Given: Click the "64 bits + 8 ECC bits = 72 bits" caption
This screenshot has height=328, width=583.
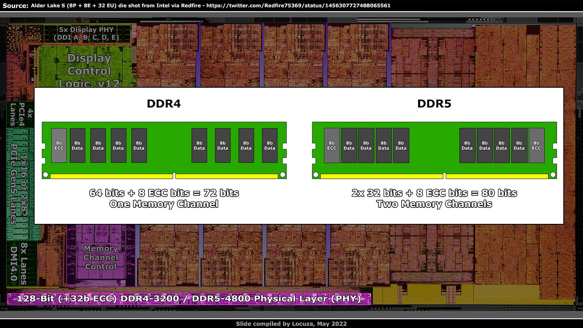Looking at the screenshot, I should (x=164, y=193).
